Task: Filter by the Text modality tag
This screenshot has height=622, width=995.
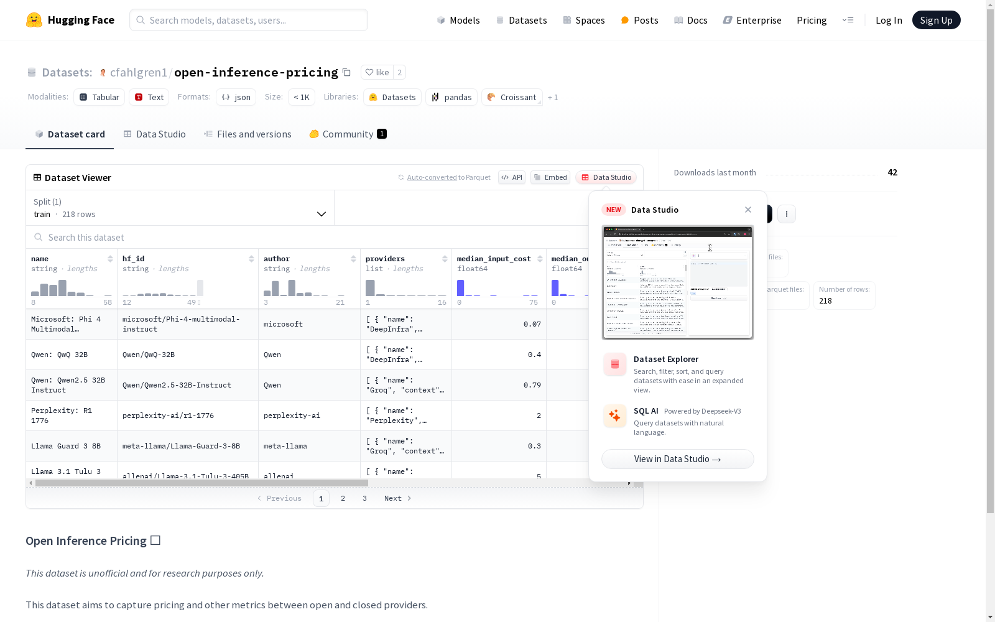Action: pyautogui.click(x=149, y=97)
